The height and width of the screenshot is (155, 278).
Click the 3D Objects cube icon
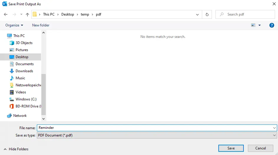tap(12, 43)
